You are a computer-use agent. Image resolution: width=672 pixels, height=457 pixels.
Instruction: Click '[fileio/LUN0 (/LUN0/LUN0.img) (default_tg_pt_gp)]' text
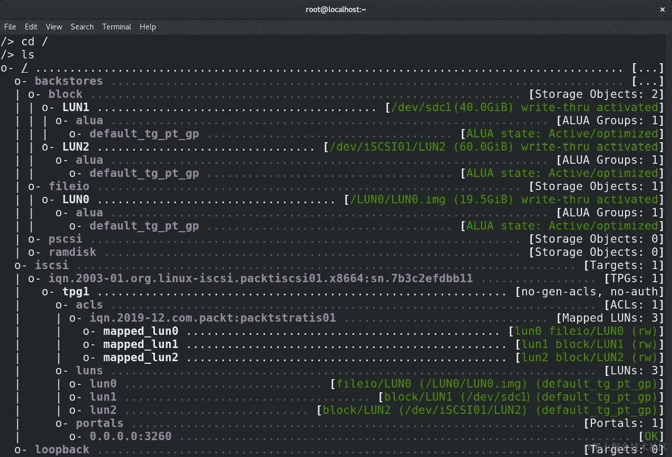point(496,384)
